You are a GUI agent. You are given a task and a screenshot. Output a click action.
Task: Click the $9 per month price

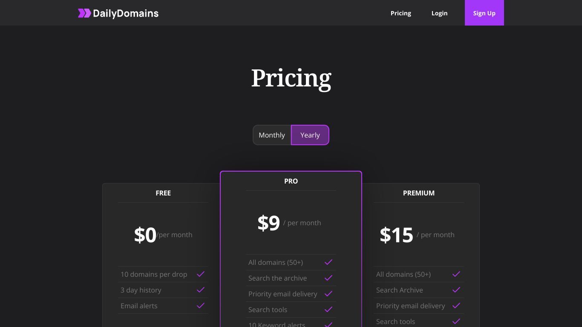tap(289, 223)
